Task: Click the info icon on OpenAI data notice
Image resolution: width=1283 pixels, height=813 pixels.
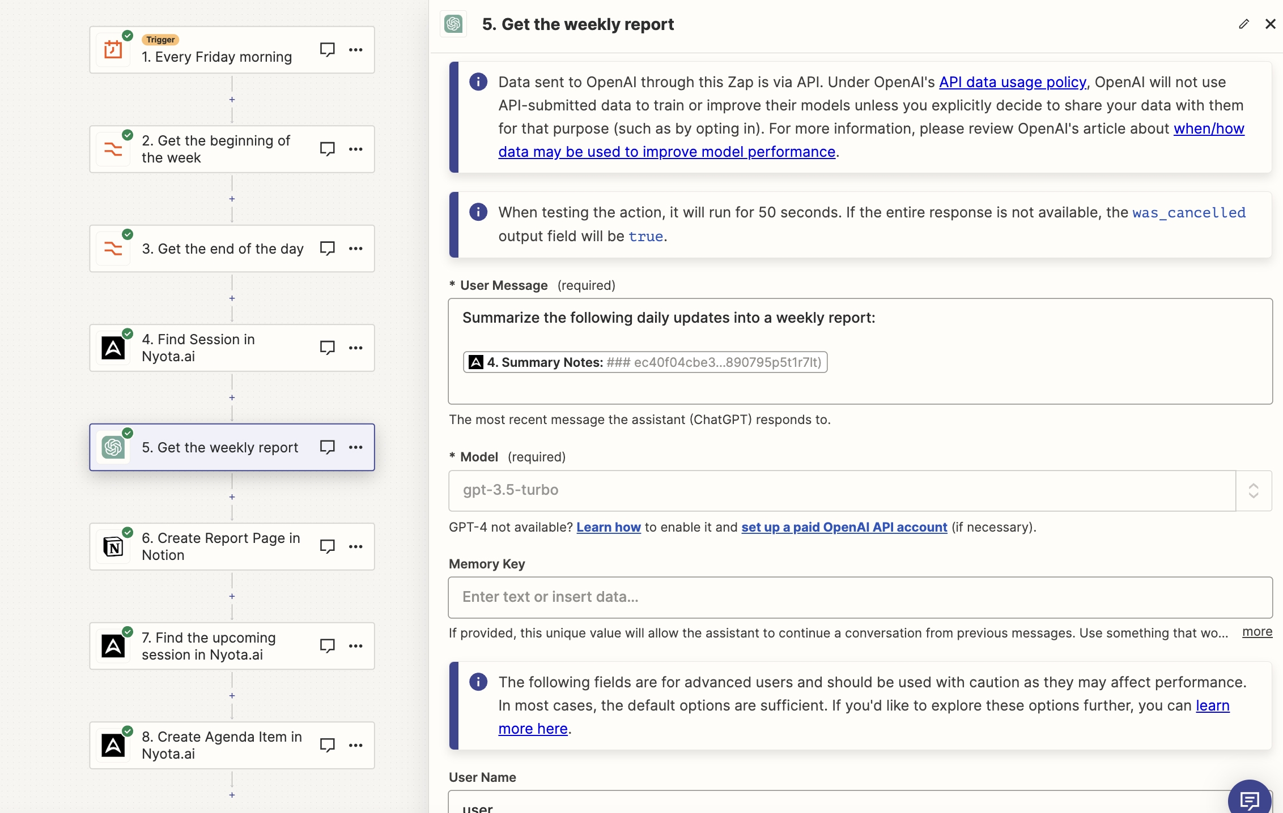Action: (x=478, y=82)
